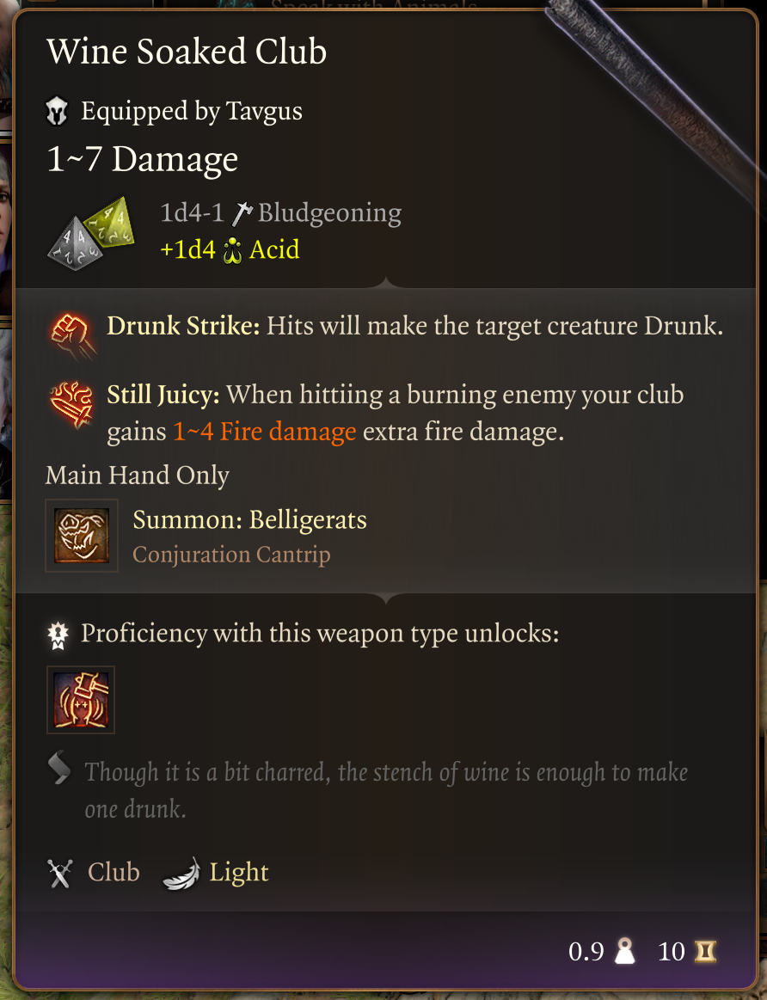Click the feather Light property icon
This screenshot has width=767, height=1000.
tap(181, 873)
